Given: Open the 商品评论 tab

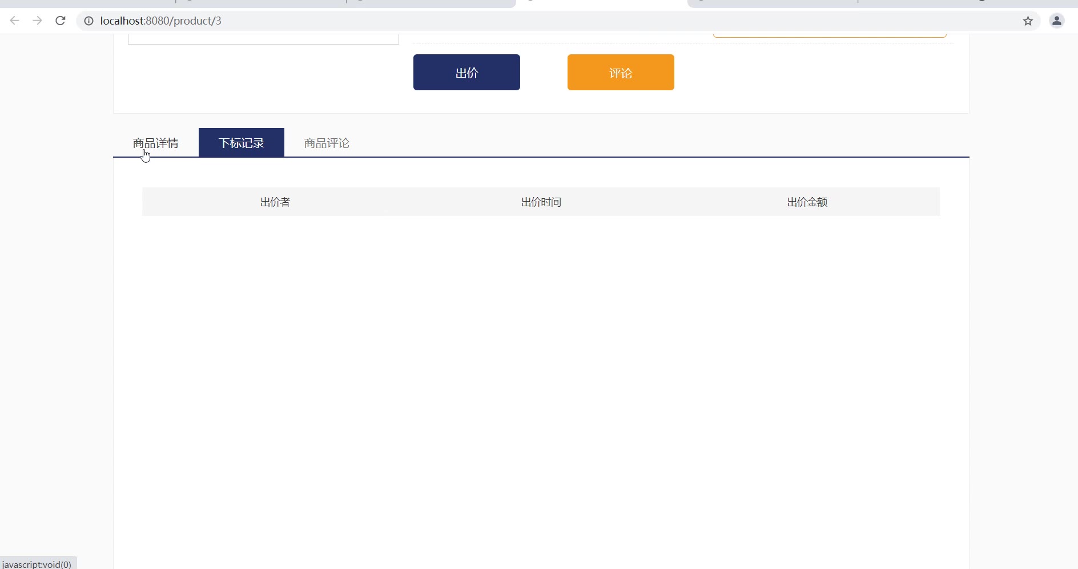Looking at the screenshot, I should point(327,143).
